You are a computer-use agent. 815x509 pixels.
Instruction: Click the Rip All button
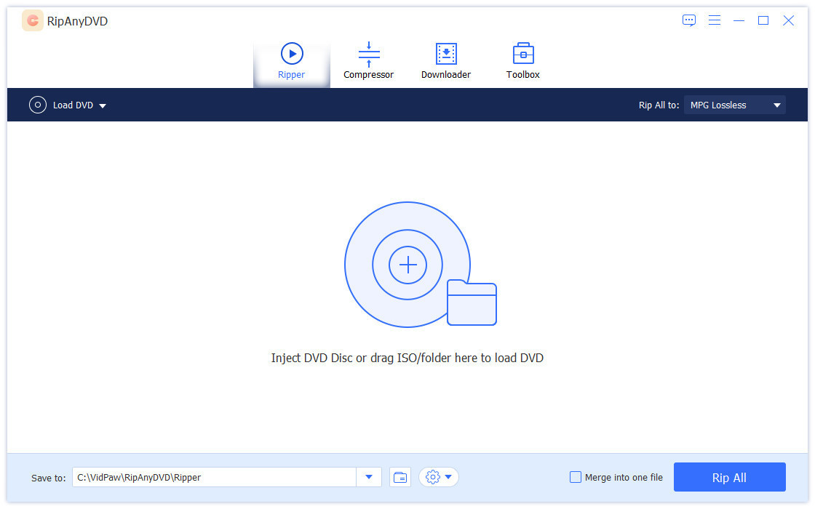coord(729,477)
